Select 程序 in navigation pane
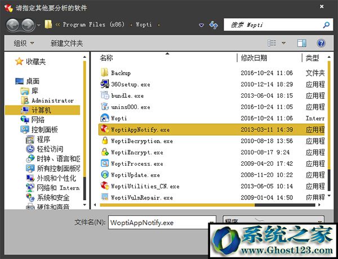The width and height of the screenshot is (338, 259). [x=43, y=139]
